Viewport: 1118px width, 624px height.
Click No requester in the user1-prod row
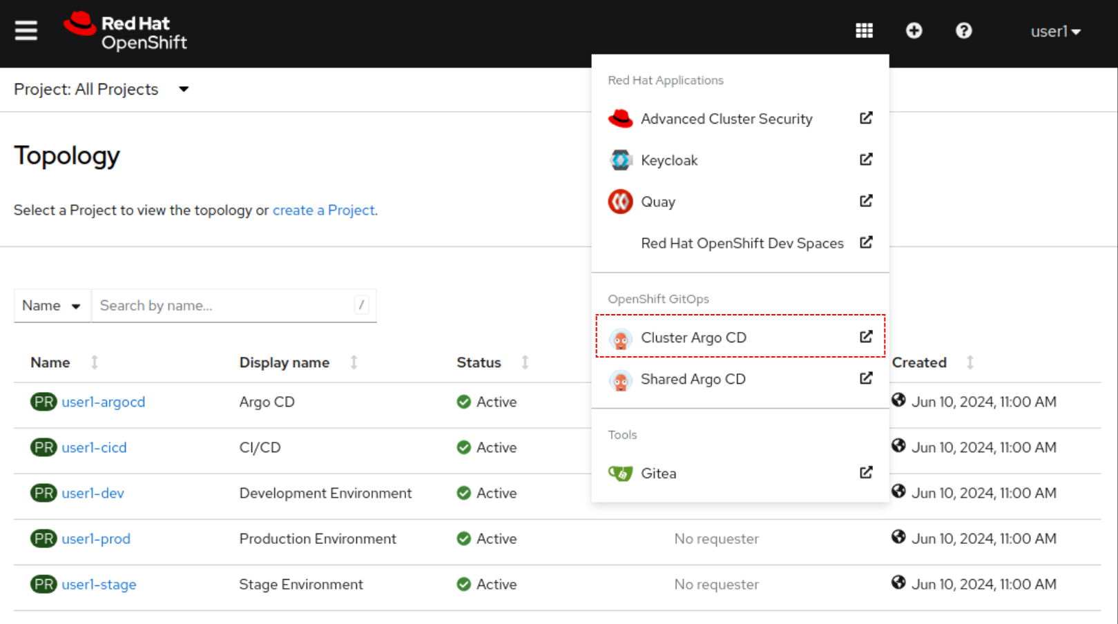click(716, 538)
